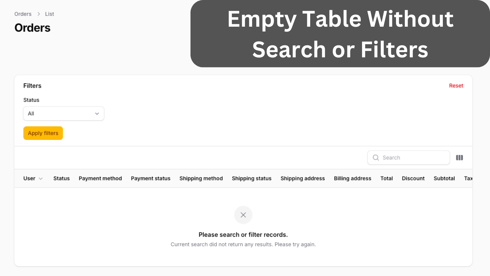Select the List breadcrumb item

tap(49, 14)
